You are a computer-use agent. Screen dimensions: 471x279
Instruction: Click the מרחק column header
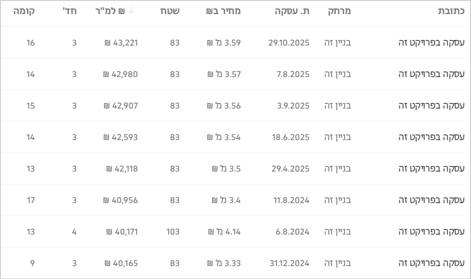339,12
